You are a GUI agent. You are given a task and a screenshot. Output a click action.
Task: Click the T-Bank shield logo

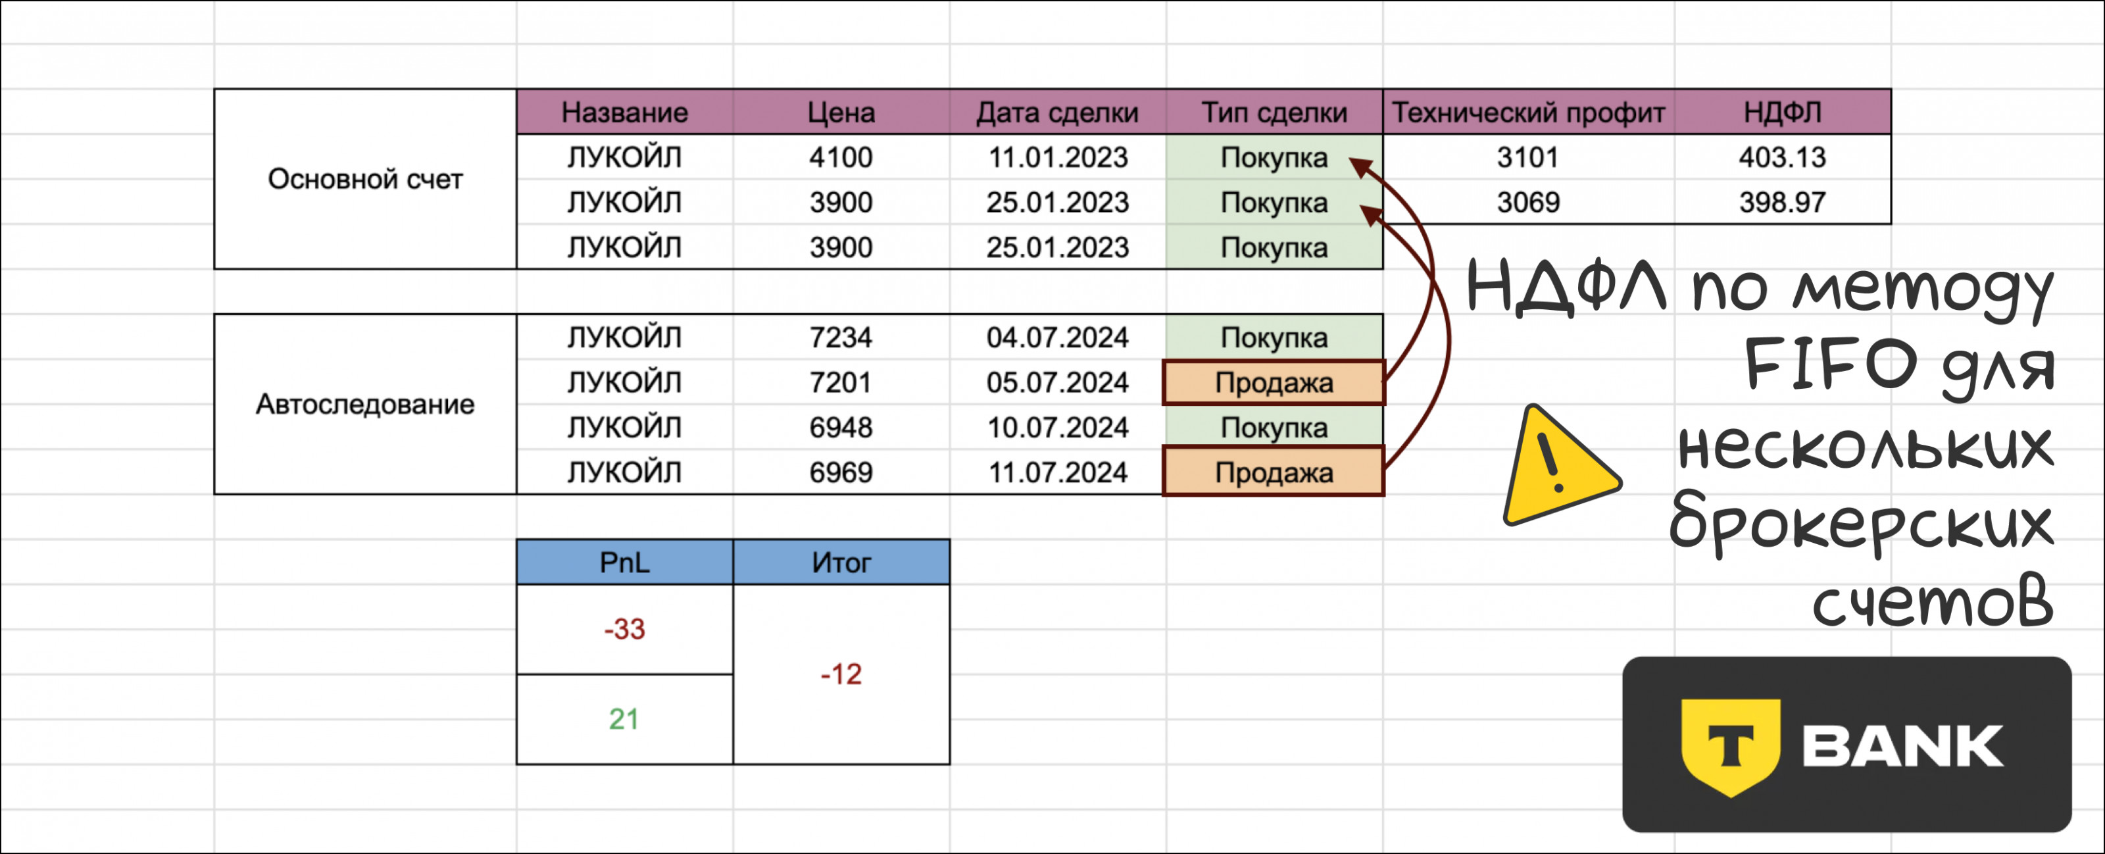click(1730, 745)
